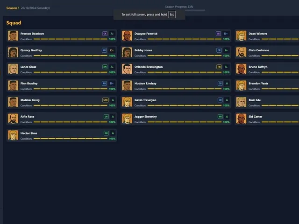Select Sid Carter's avatar
The height and width of the screenshot is (224, 299).
[241, 119]
